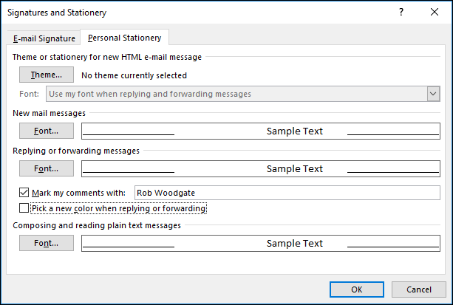Enable Pick a new color when replying

[x=24, y=208]
